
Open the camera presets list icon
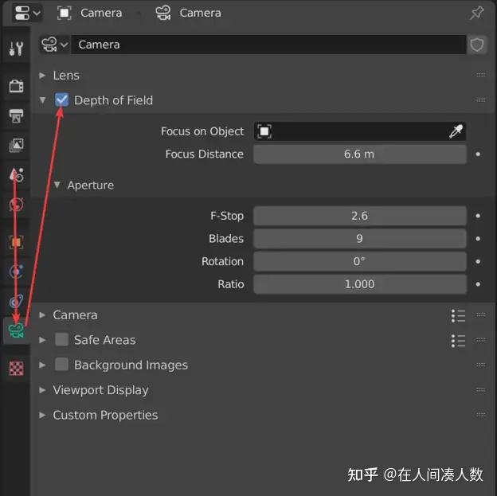(x=458, y=315)
